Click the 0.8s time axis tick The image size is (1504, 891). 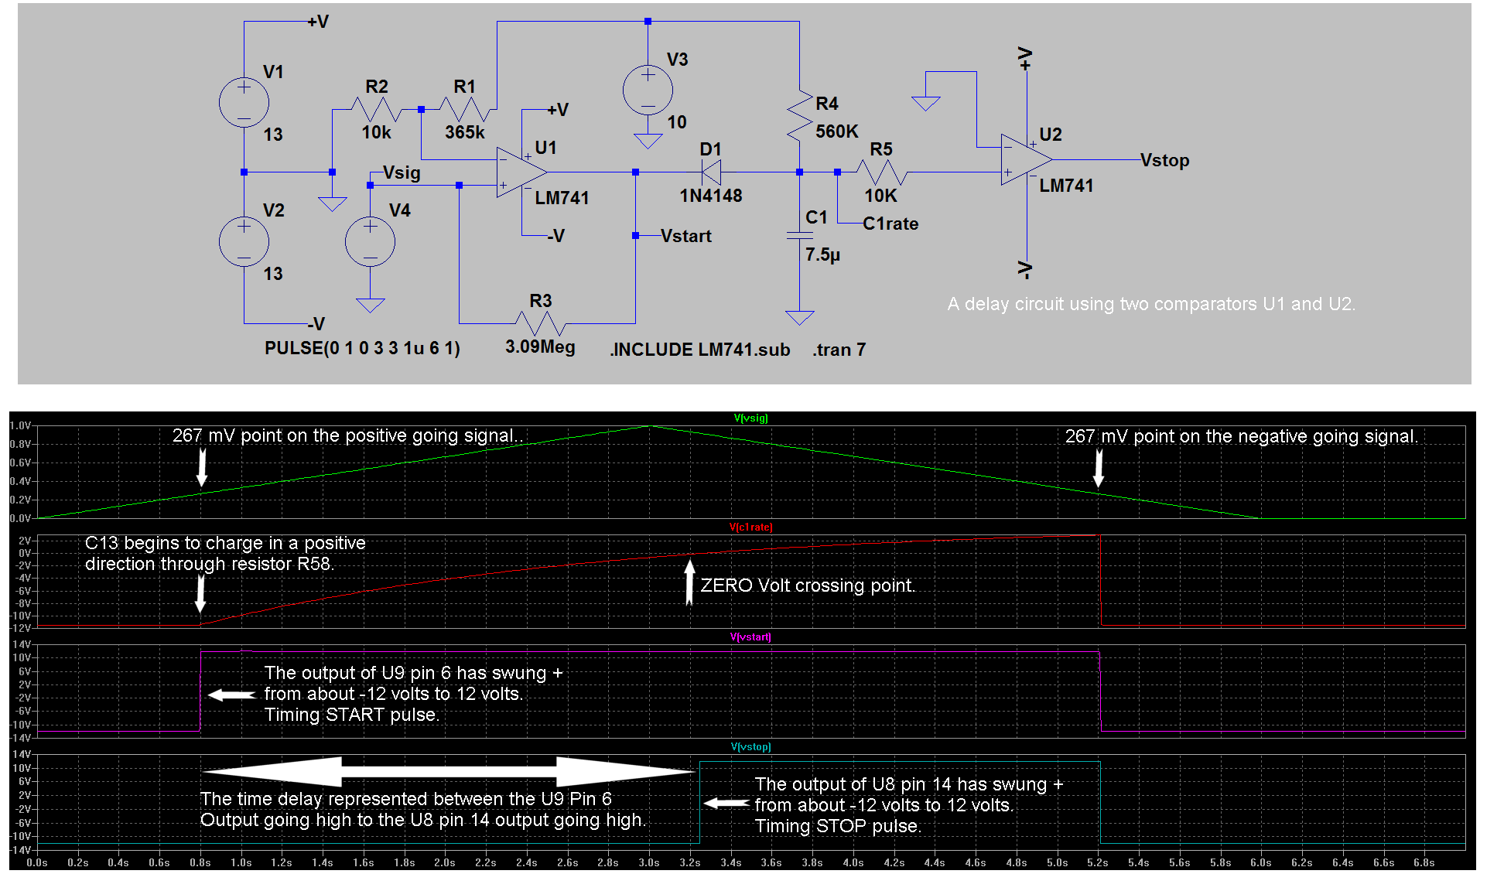click(x=200, y=862)
